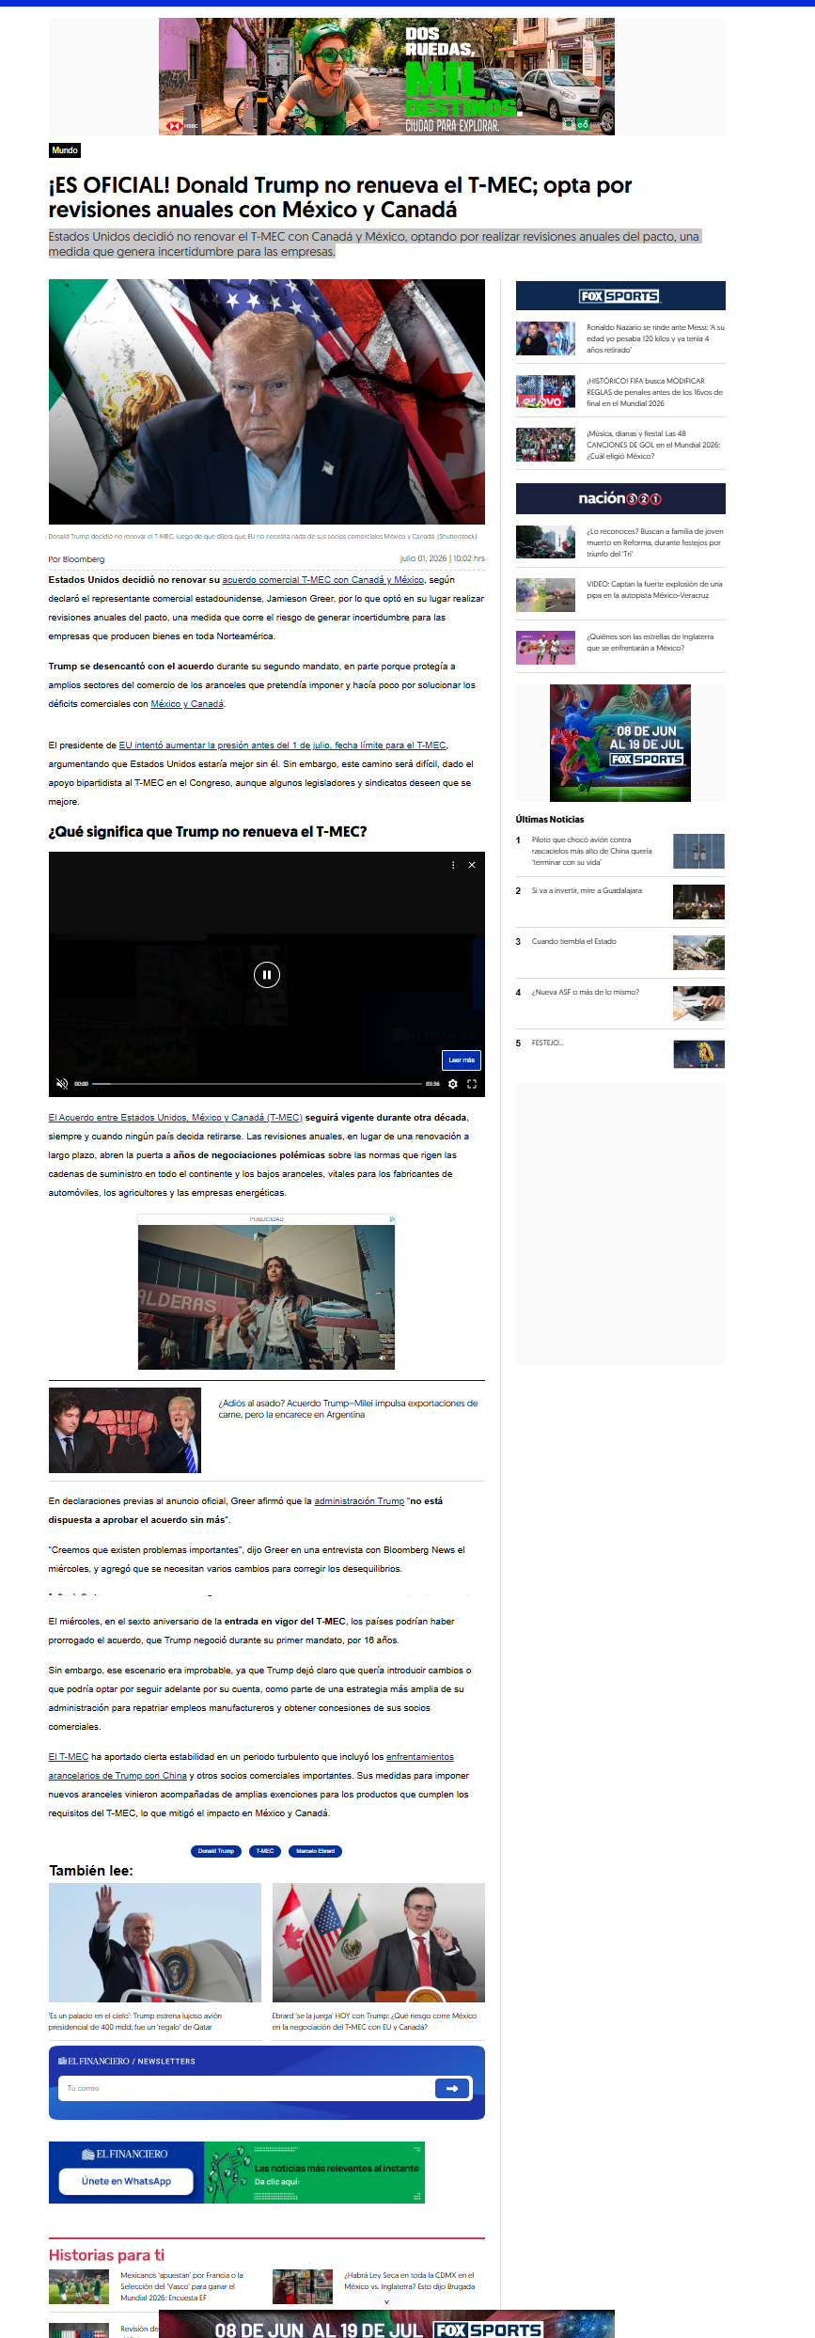Open 'Si va a invertir, mire a Guadalajara'
The width and height of the screenshot is (815, 2338).
587,890
